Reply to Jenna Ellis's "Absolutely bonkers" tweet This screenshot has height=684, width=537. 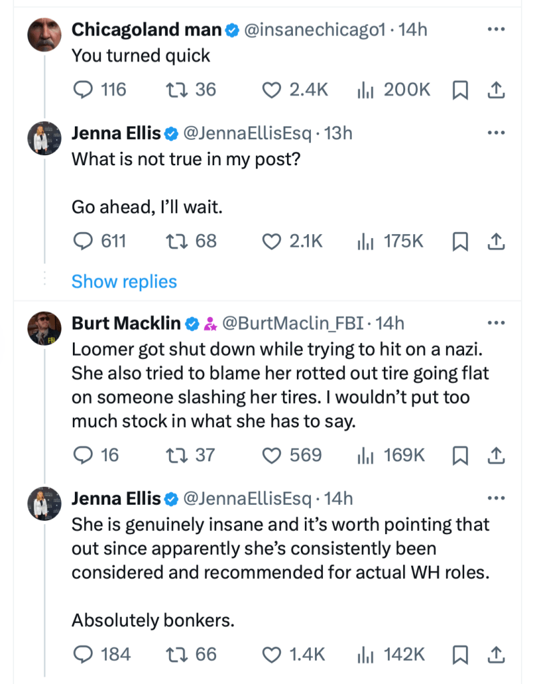[82, 655]
